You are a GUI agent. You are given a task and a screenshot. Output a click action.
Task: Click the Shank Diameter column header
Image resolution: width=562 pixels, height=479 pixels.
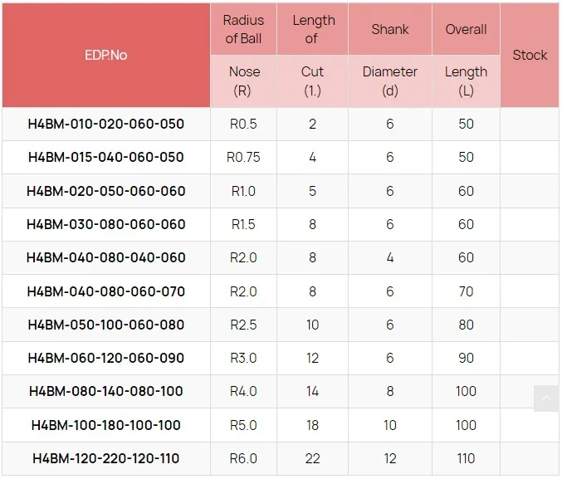pyautogui.click(x=390, y=56)
